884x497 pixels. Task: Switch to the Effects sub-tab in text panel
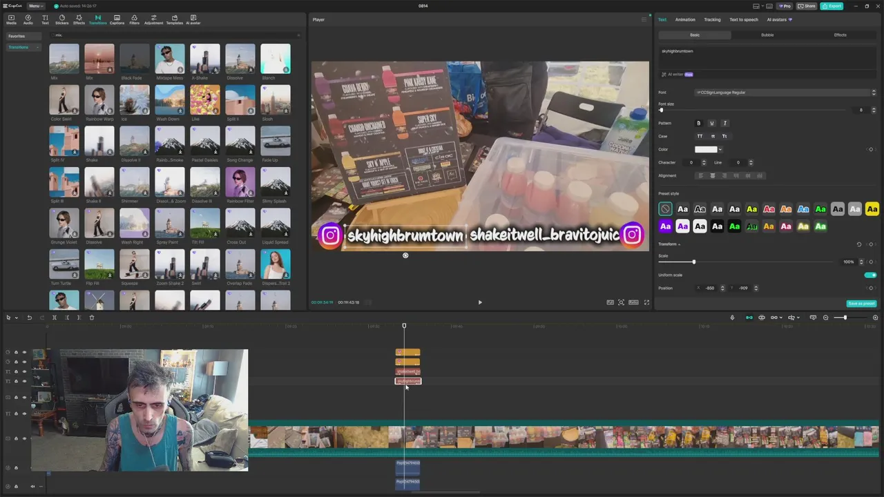pos(840,35)
